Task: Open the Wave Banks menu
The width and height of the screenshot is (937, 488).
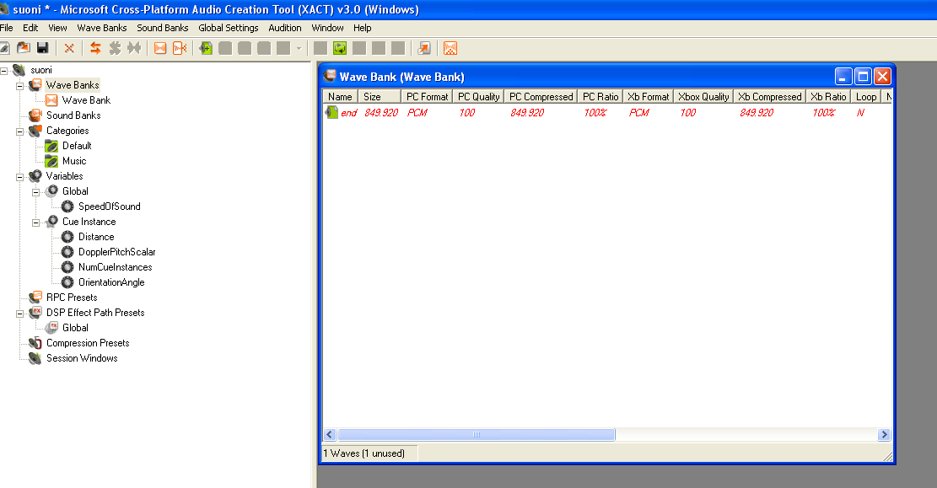Action: [x=102, y=28]
